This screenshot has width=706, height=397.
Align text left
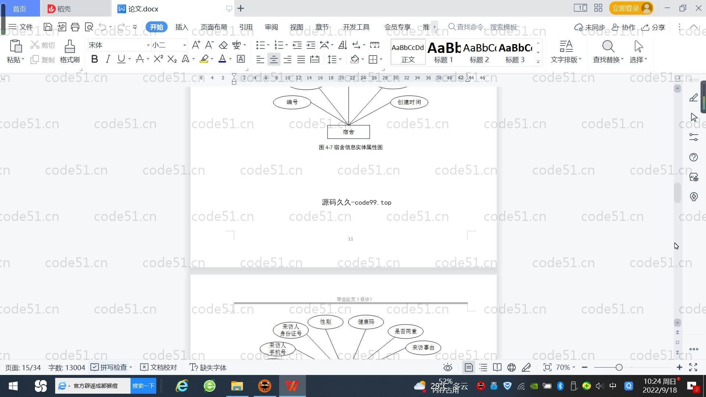(x=260, y=59)
